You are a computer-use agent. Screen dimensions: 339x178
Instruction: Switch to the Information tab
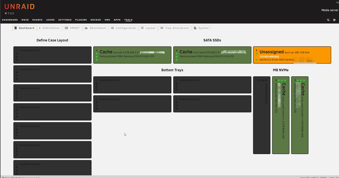[x=49, y=28]
